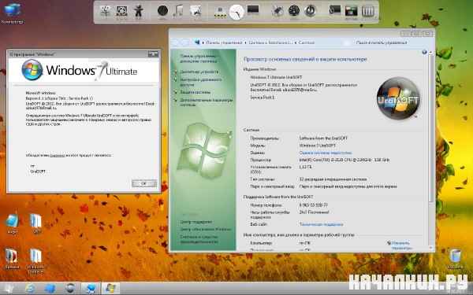Click Панель управления in the address breadcrumb
This screenshot has height=295, width=473.
[x=224, y=42]
